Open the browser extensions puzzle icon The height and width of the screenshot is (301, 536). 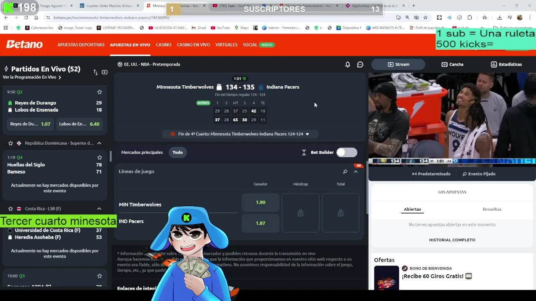pyautogui.click(x=469, y=18)
